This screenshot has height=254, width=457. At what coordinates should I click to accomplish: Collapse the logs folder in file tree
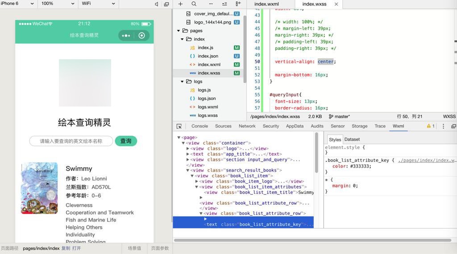(x=182, y=82)
